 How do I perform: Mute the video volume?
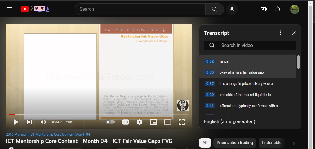pos(43,122)
